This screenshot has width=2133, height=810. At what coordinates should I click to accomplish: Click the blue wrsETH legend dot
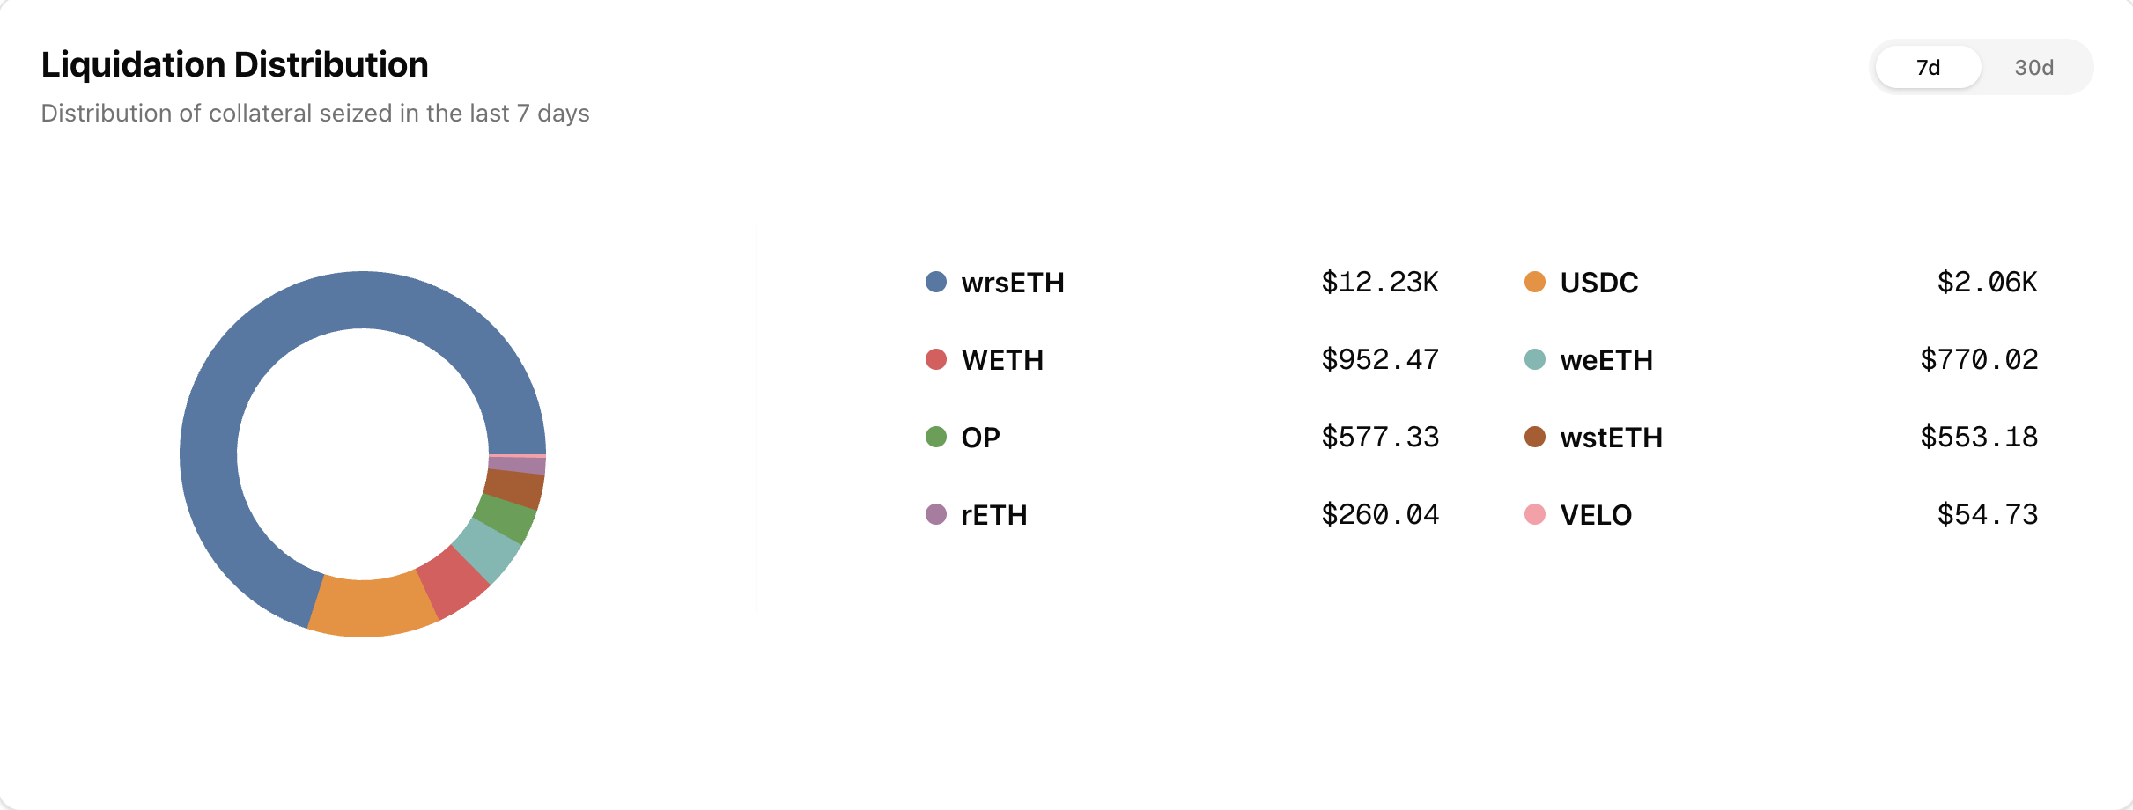point(935,282)
